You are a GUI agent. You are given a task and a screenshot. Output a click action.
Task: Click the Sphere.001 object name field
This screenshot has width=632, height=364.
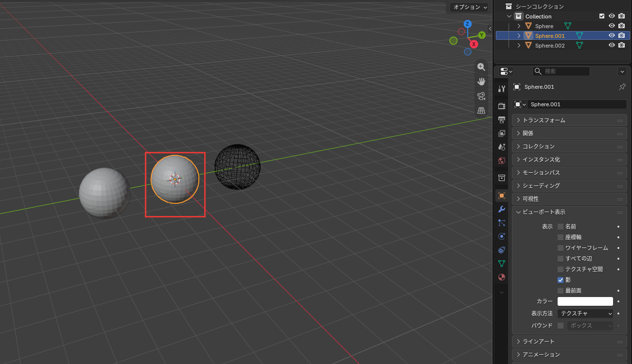click(x=577, y=104)
